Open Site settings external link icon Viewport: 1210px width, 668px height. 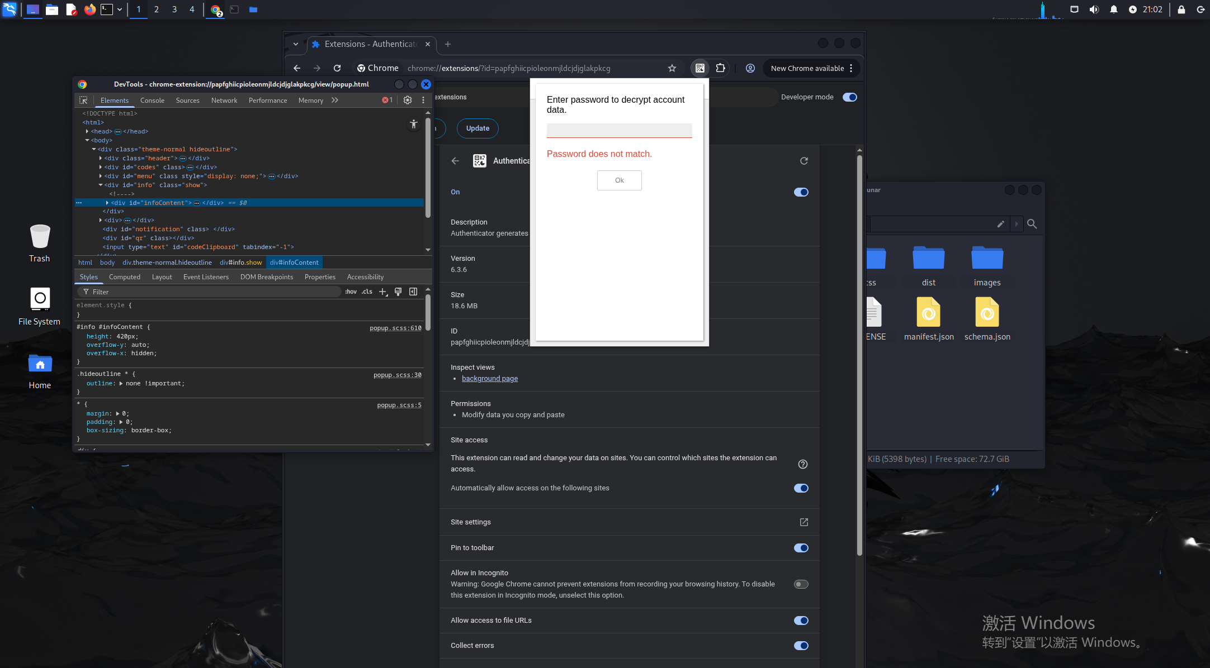tap(803, 522)
